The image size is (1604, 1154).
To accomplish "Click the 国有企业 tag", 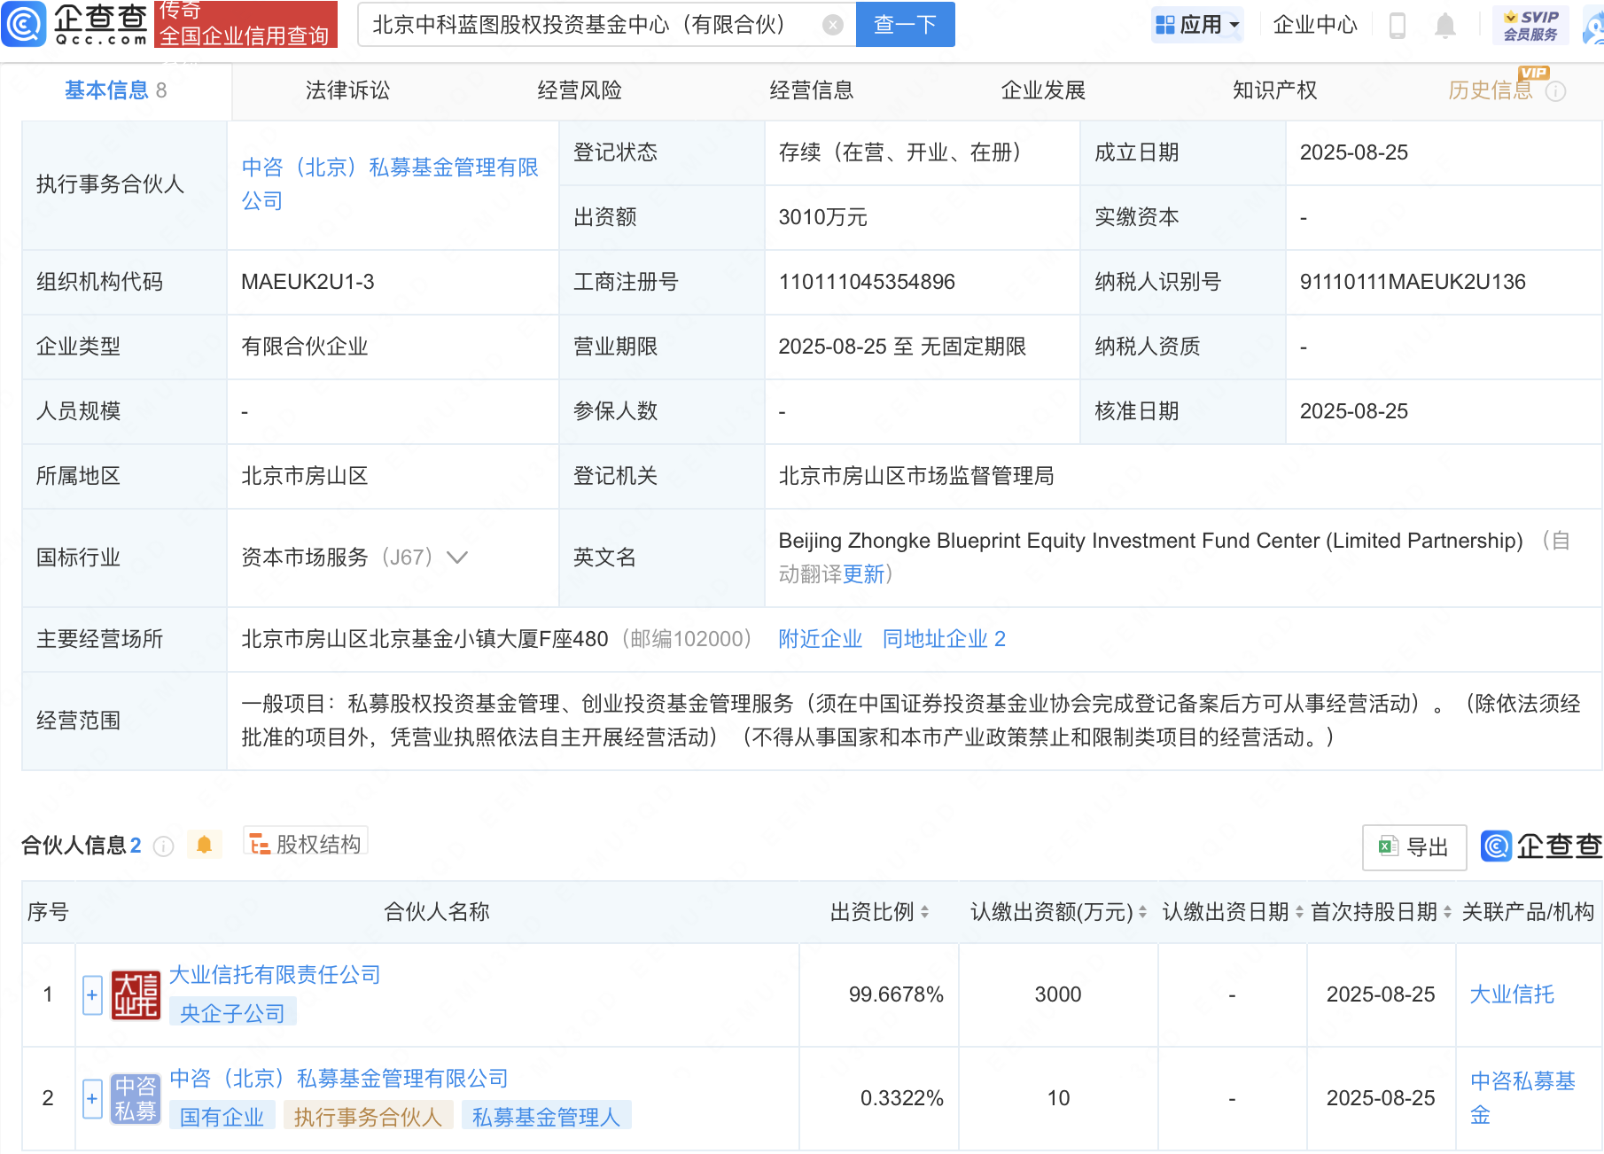I will pos(222,1117).
